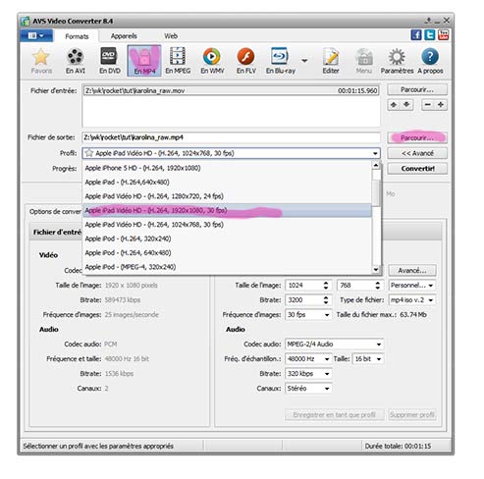Move input file up arrow

click(394, 105)
